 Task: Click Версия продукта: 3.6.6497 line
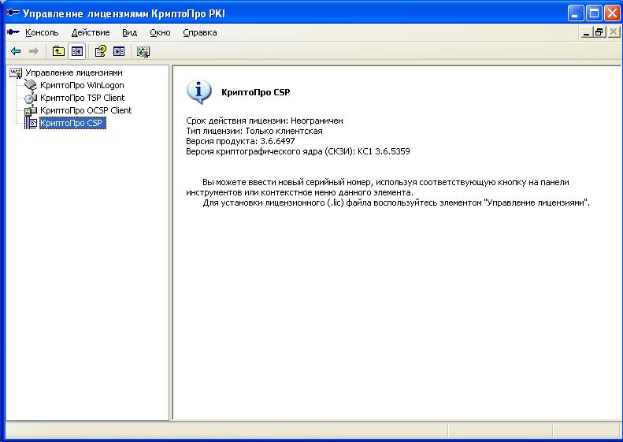[240, 141]
